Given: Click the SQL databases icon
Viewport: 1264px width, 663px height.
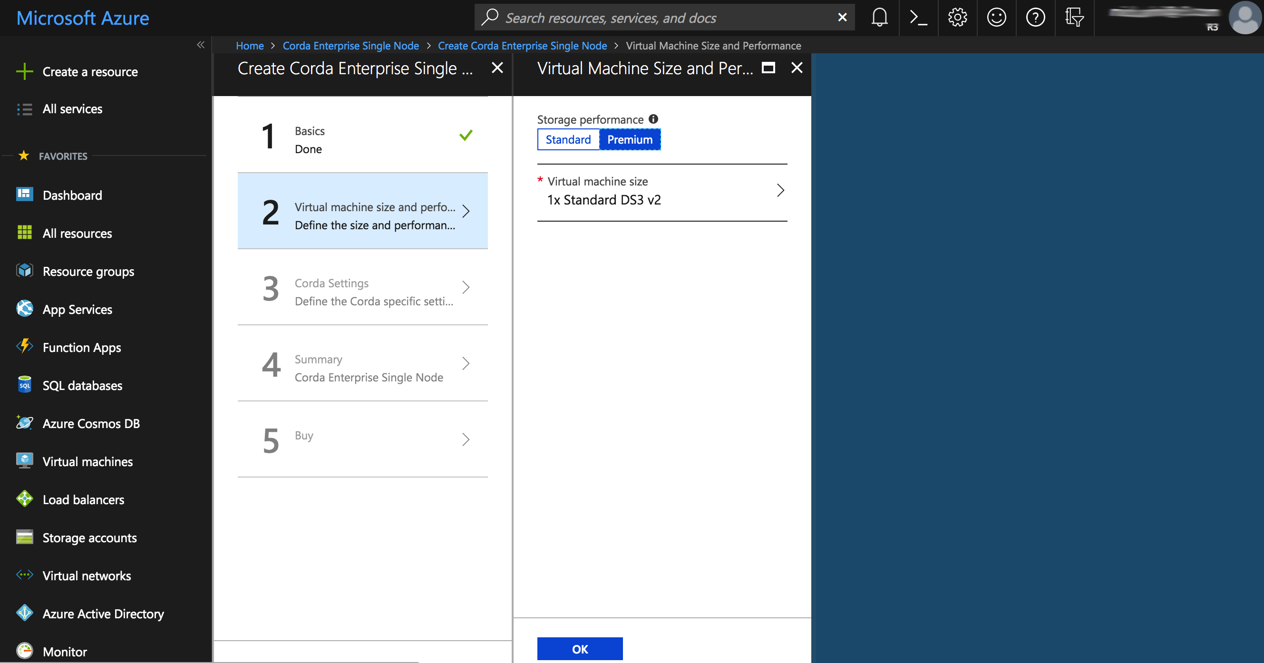Looking at the screenshot, I should pyautogui.click(x=25, y=385).
